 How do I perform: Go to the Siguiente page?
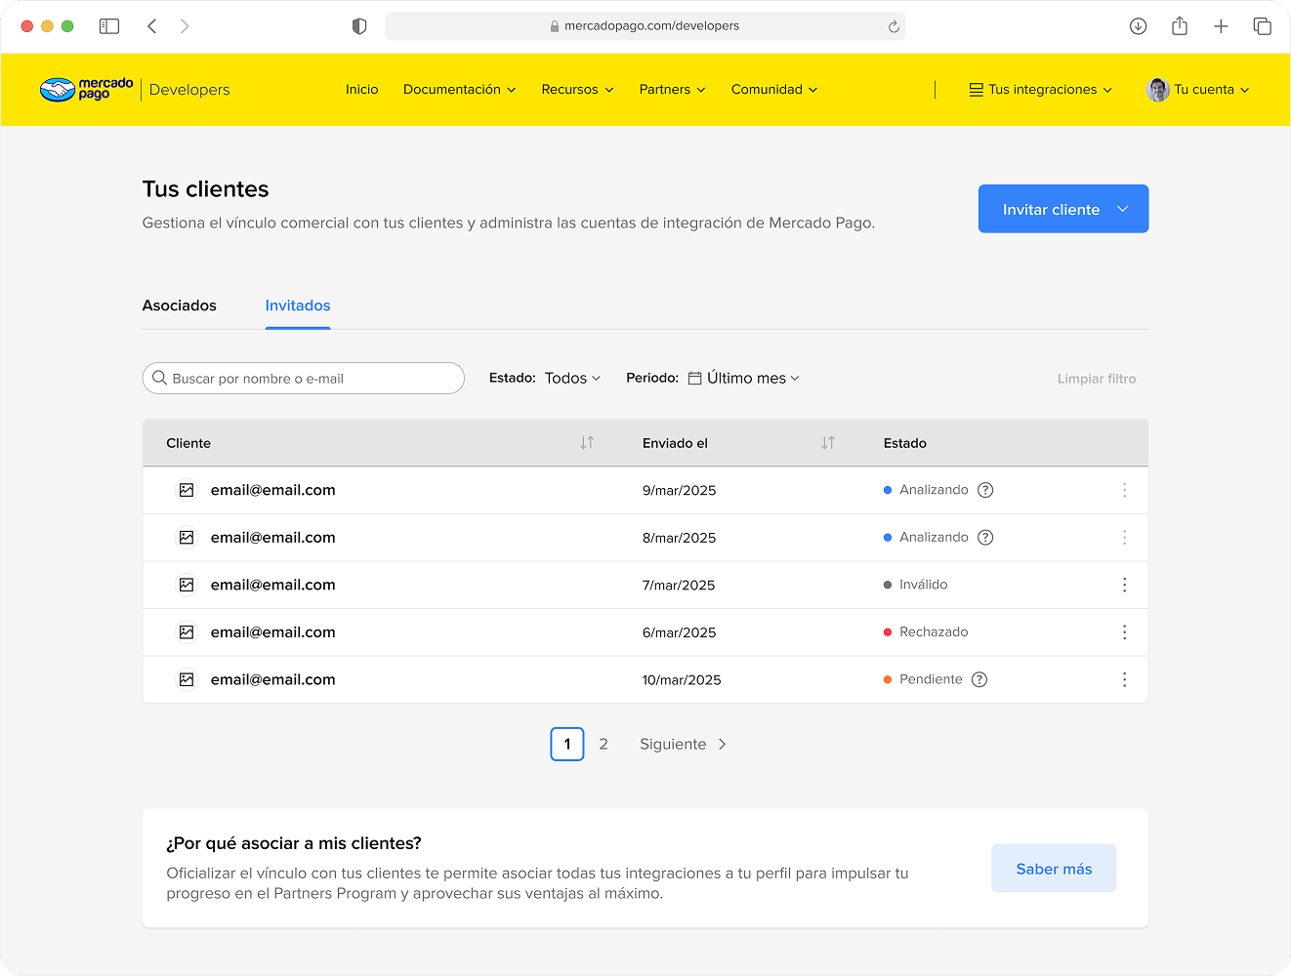pos(683,744)
